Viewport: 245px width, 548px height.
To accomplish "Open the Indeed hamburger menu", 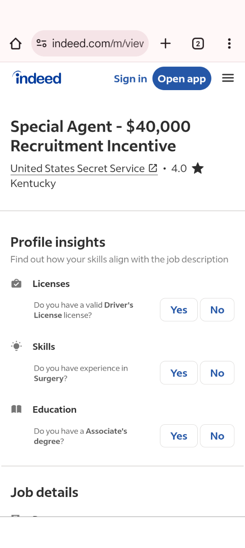I will [x=228, y=78].
